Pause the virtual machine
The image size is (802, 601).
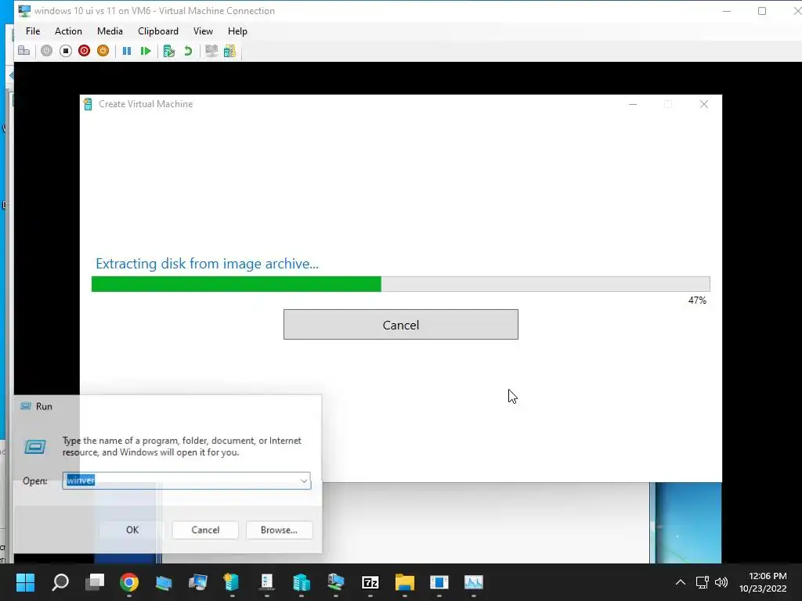(x=127, y=51)
